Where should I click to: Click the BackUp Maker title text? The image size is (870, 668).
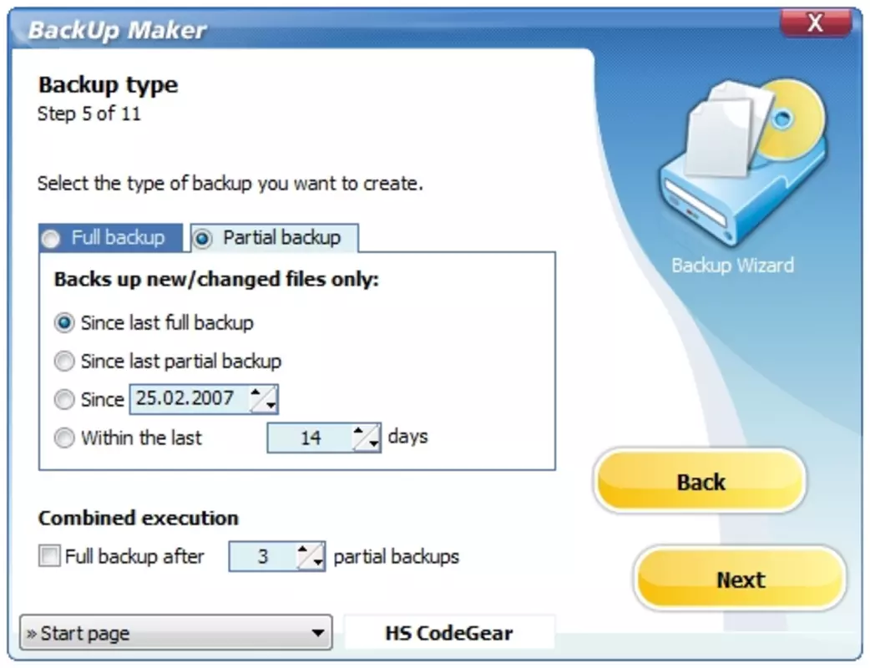coord(117,30)
